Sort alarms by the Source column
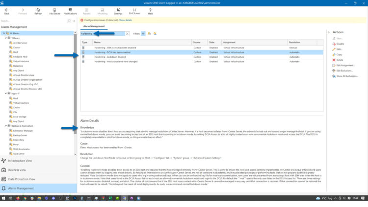Screen dimensions: 368x207 pos(200,43)
